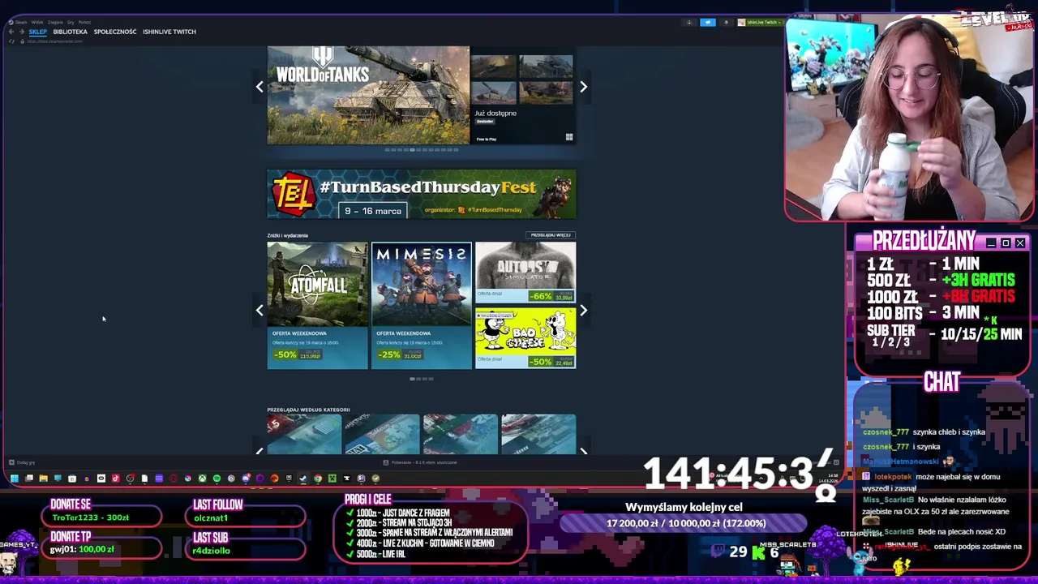Click the 'Już dostępne' text
The width and height of the screenshot is (1038, 584).
pos(495,114)
